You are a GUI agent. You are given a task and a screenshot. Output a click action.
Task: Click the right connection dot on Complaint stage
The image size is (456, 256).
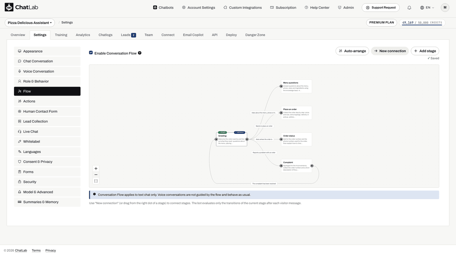click(x=312, y=166)
